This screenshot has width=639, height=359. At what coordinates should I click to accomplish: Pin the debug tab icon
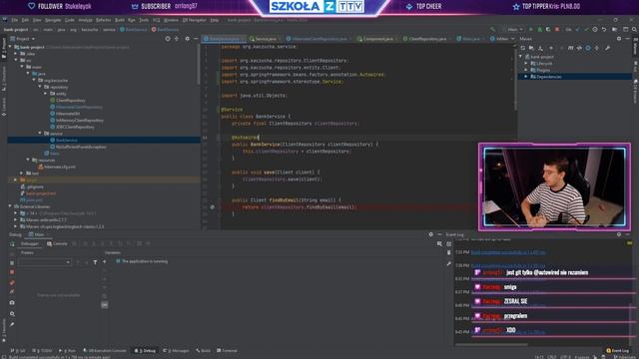pos(12,325)
